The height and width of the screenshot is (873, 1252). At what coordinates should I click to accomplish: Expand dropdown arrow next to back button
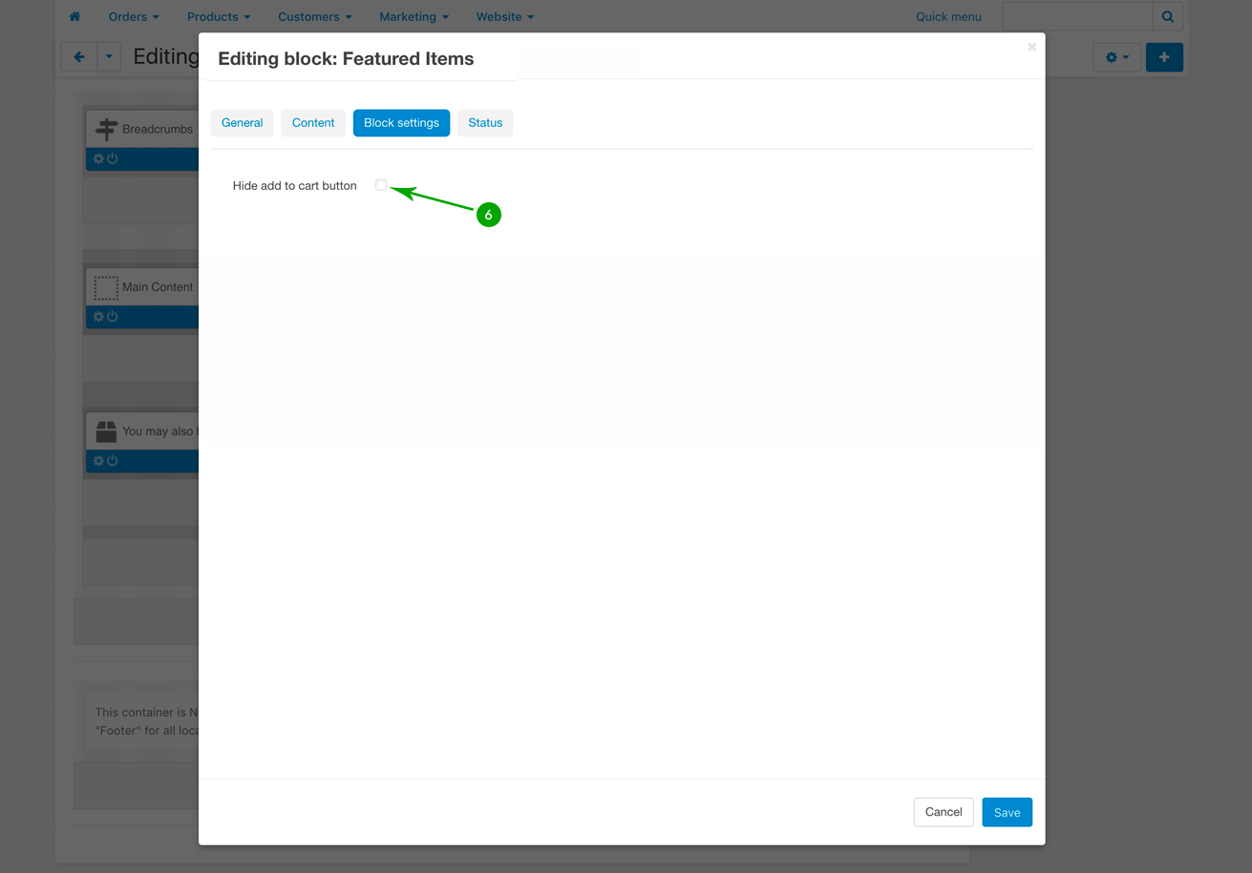point(109,57)
